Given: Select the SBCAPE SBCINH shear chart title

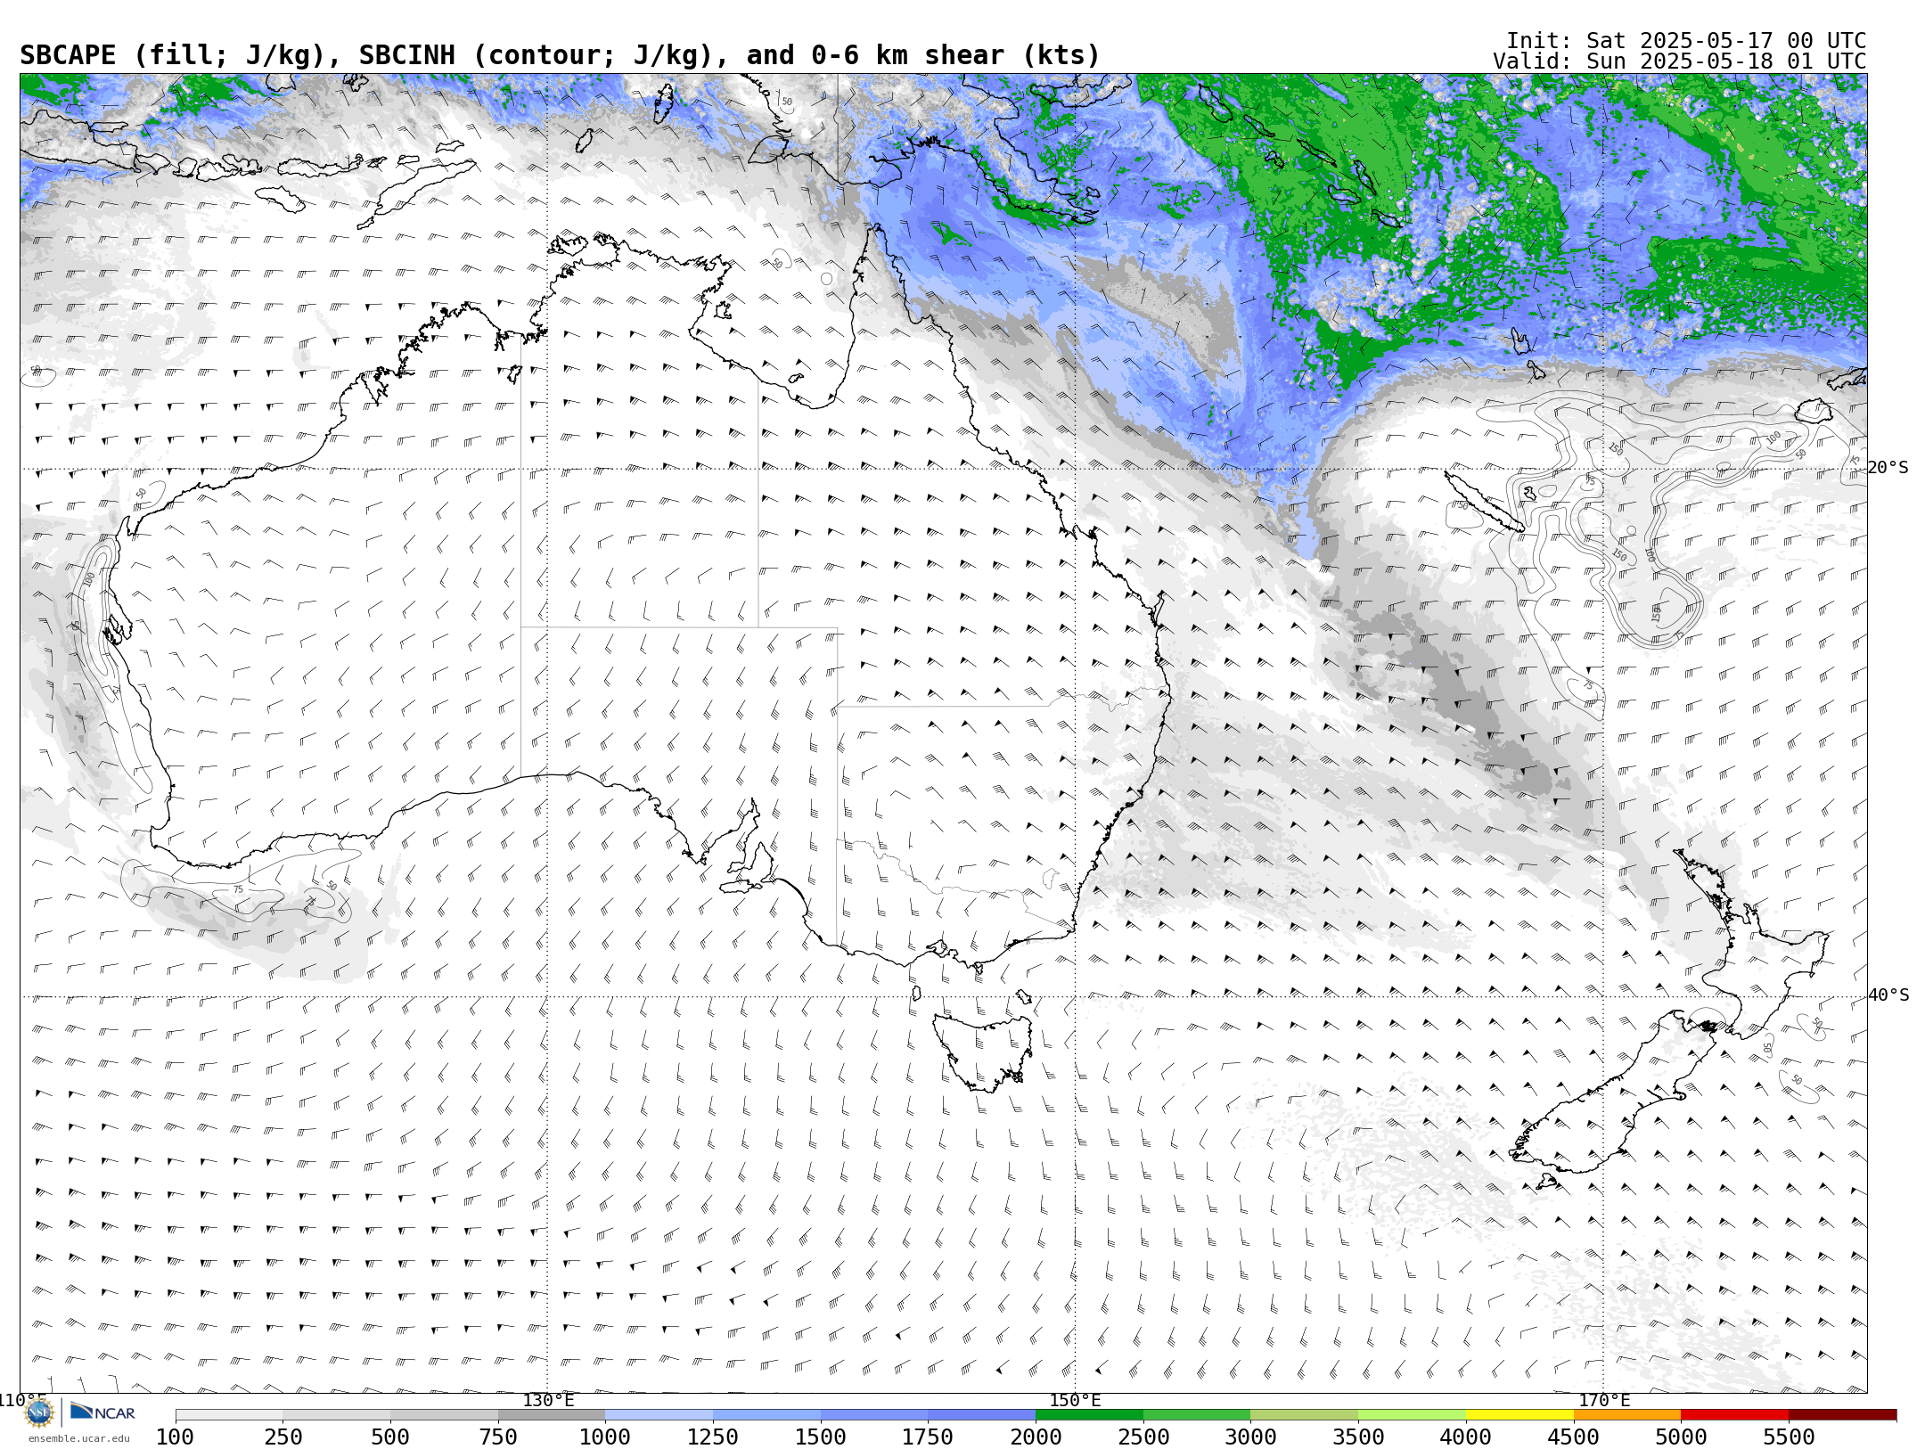Looking at the screenshot, I should point(560,55).
